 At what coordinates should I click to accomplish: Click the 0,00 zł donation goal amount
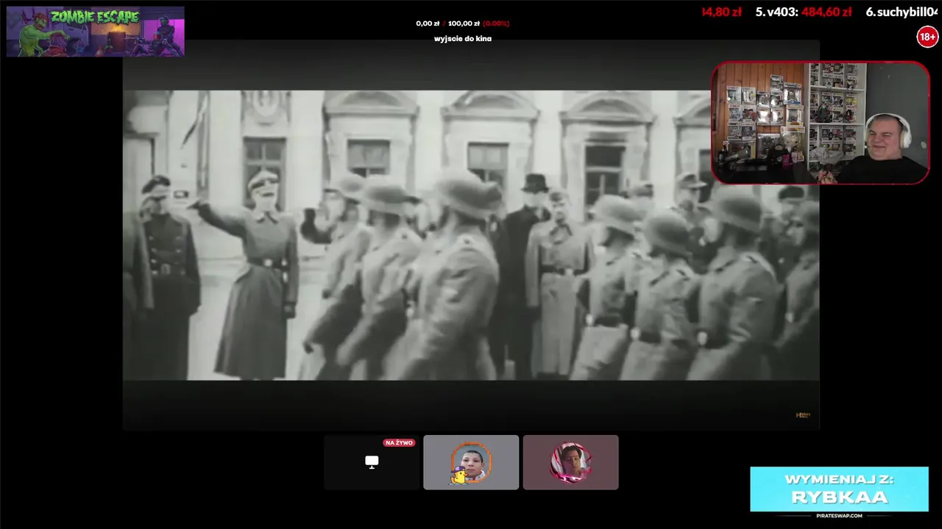pyautogui.click(x=428, y=24)
